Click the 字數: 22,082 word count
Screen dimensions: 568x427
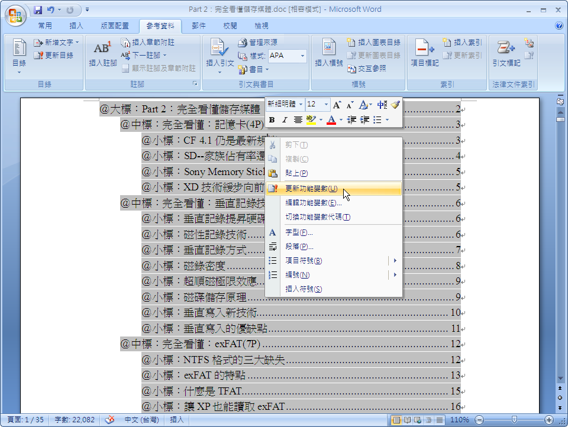coord(75,420)
